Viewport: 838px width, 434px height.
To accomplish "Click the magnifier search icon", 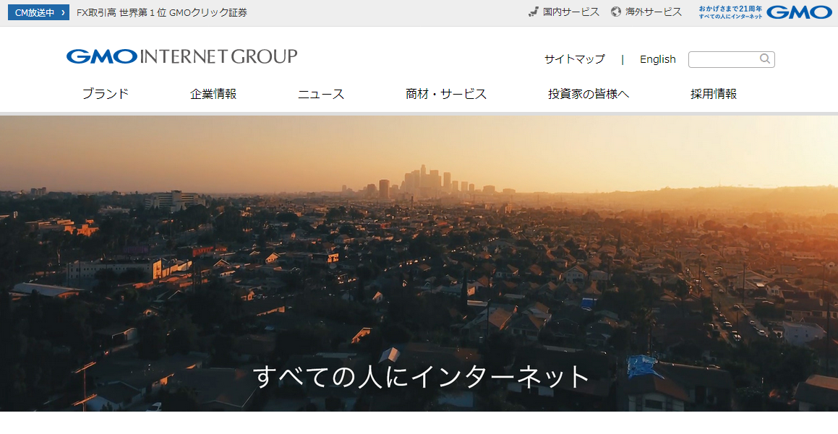I will tap(765, 58).
